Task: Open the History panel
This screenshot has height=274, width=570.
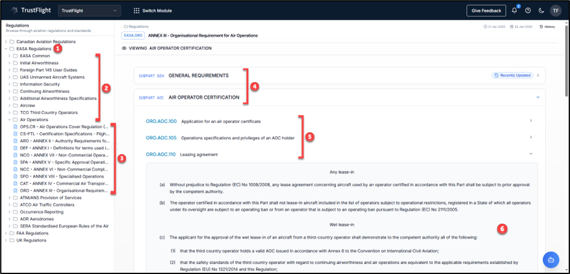Action: (547, 27)
